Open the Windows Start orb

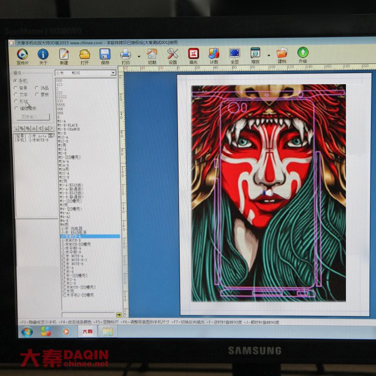pos(27,332)
